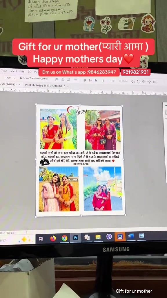Click the Photoshop taskbar icon
The image size is (167, 298).
click(x=76, y=237)
